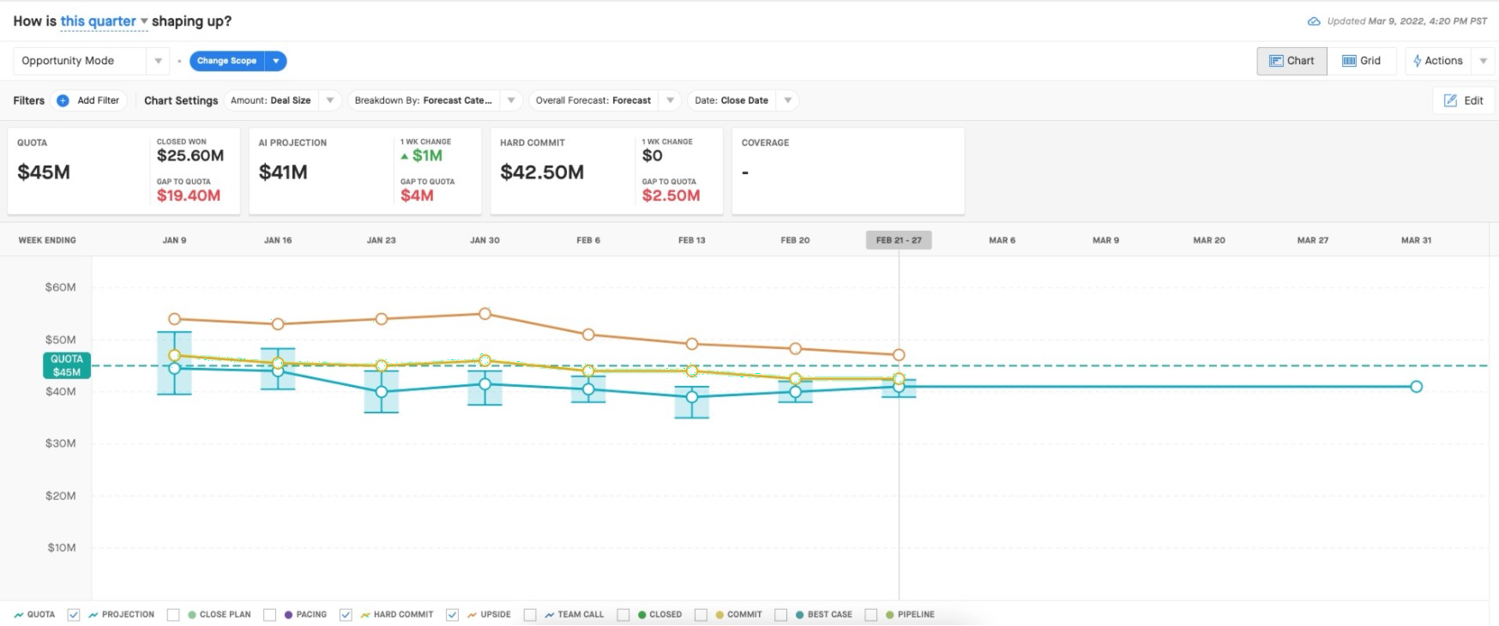The height and width of the screenshot is (626, 1499).
Task: Click the green 1 WK CHANGE up-arrow
Action: [405, 156]
